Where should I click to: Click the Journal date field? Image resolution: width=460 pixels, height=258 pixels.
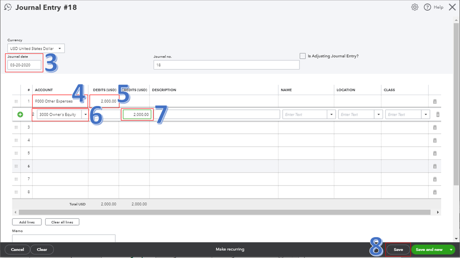point(24,65)
